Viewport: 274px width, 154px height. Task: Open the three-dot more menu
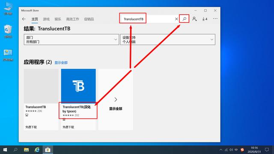[x=215, y=18]
